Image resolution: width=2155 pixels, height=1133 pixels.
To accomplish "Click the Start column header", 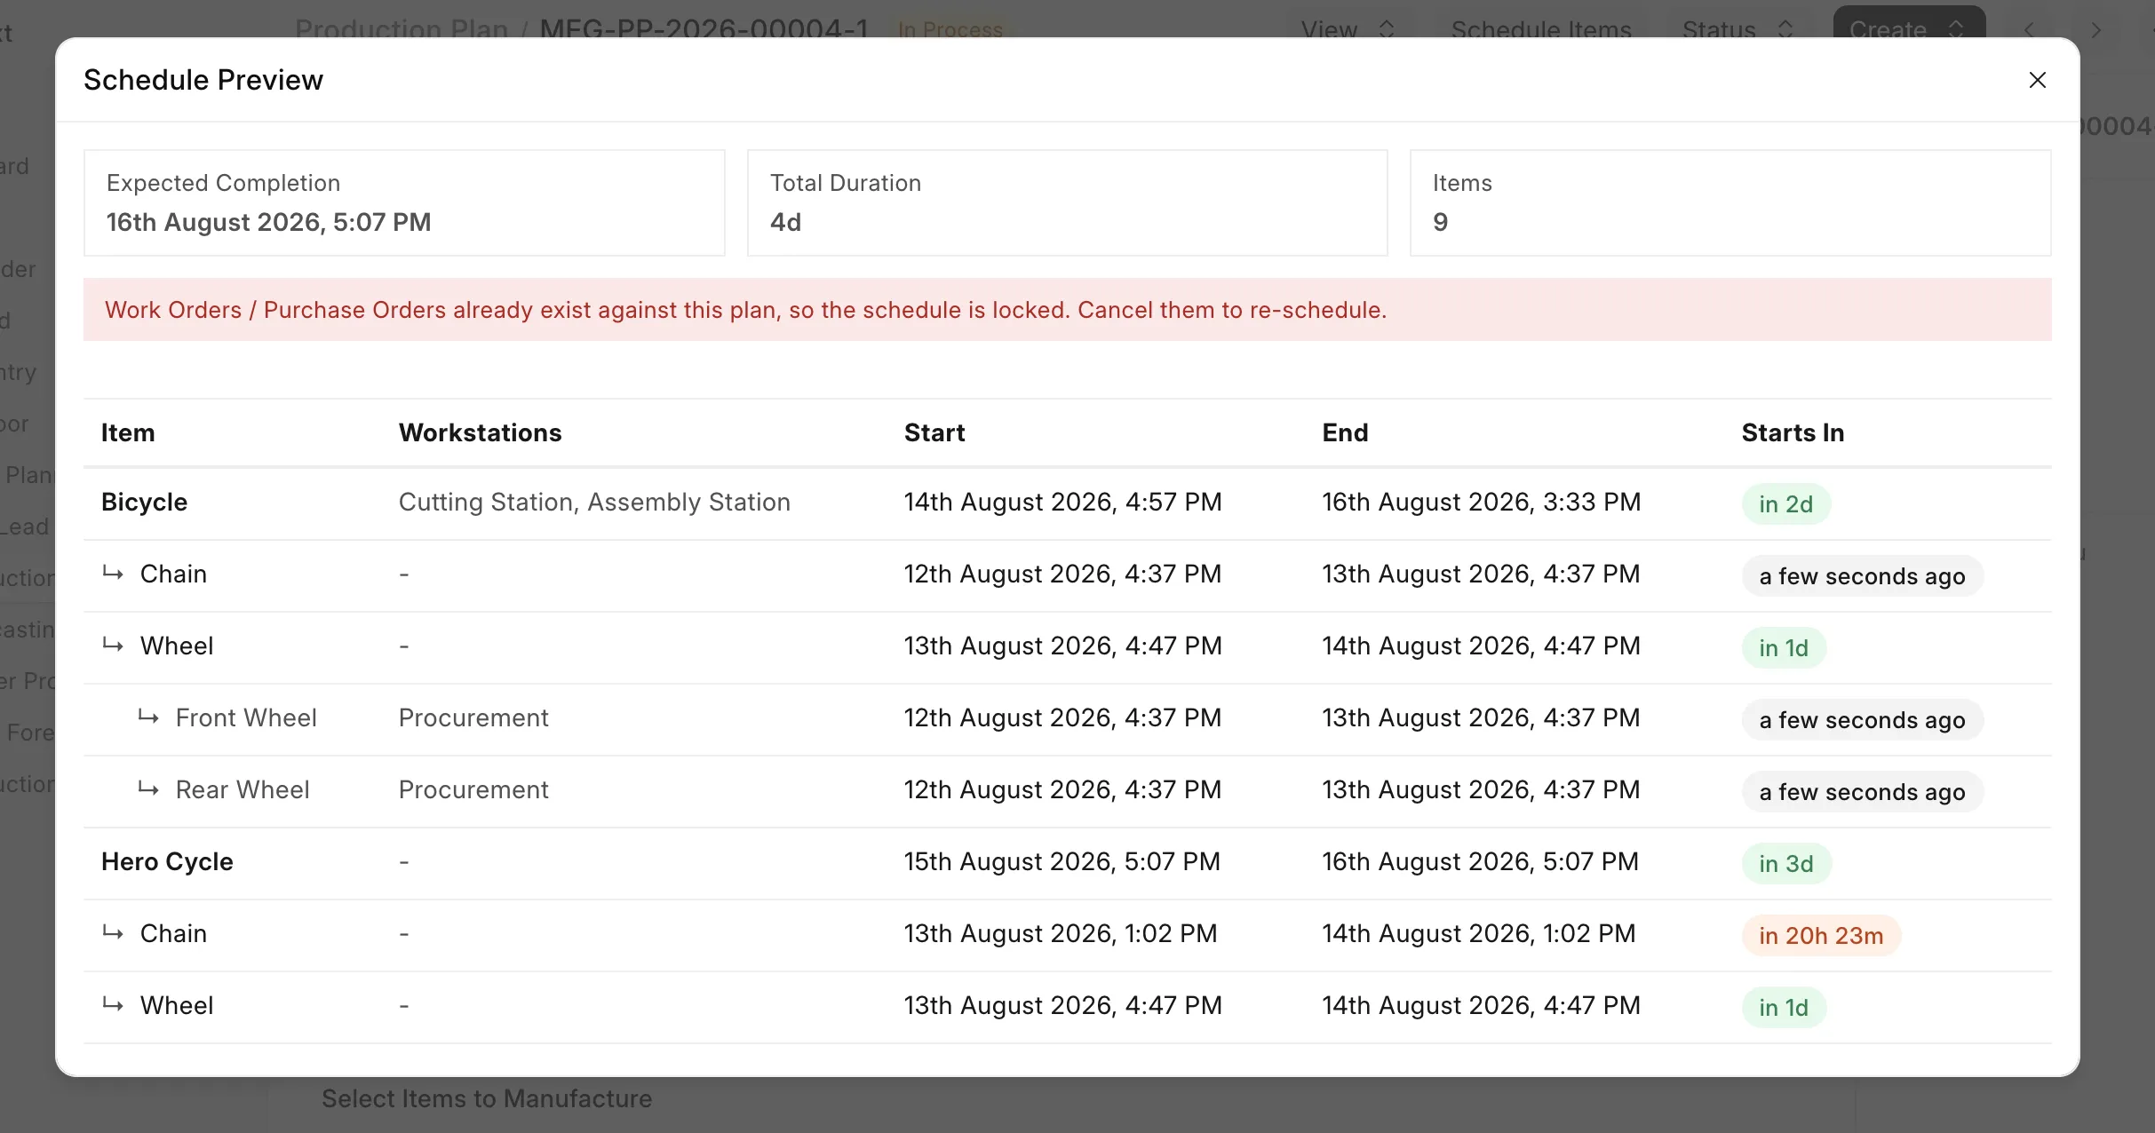I will point(934,432).
